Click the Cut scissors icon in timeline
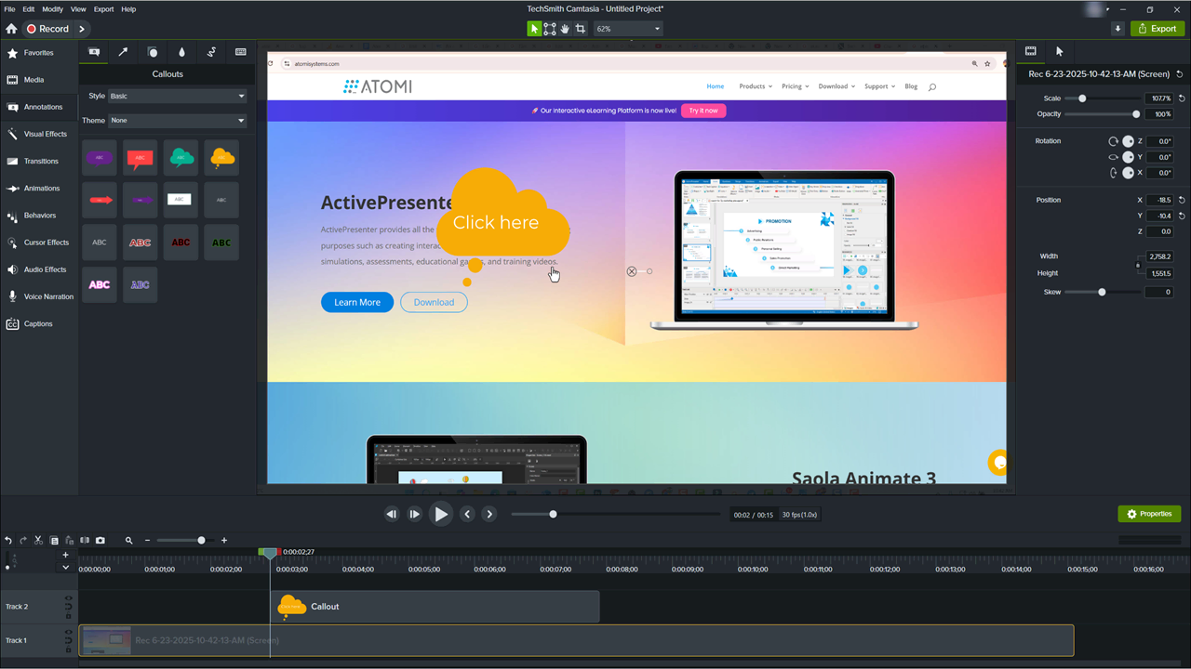The width and height of the screenshot is (1191, 669). point(38,540)
